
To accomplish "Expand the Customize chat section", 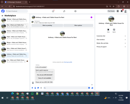I will 111,36.
